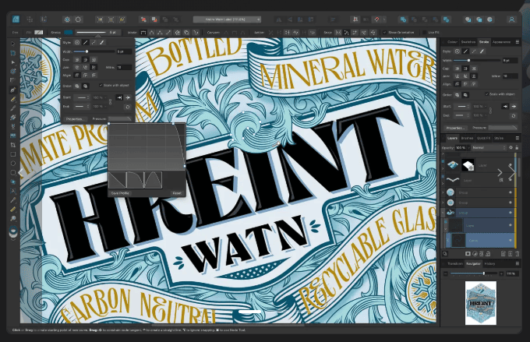The height and width of the screenshot is (342, 530).
Task: Click the Add boolean operation icon
Action: coord(403,19)
